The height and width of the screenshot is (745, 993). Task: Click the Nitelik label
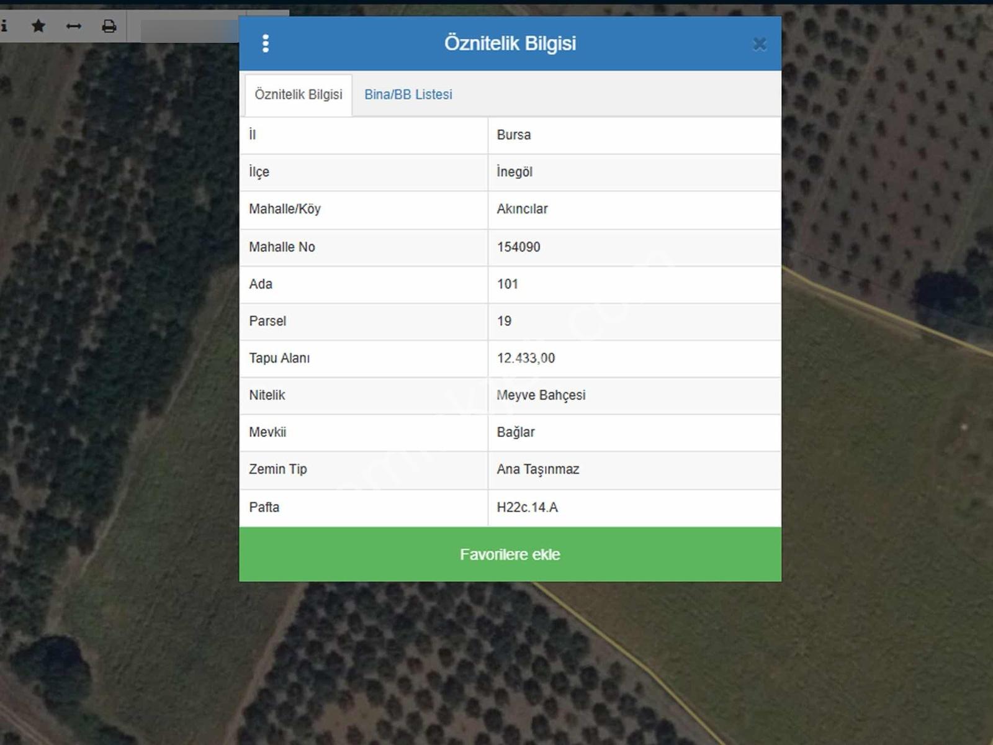tap(267, 395)
